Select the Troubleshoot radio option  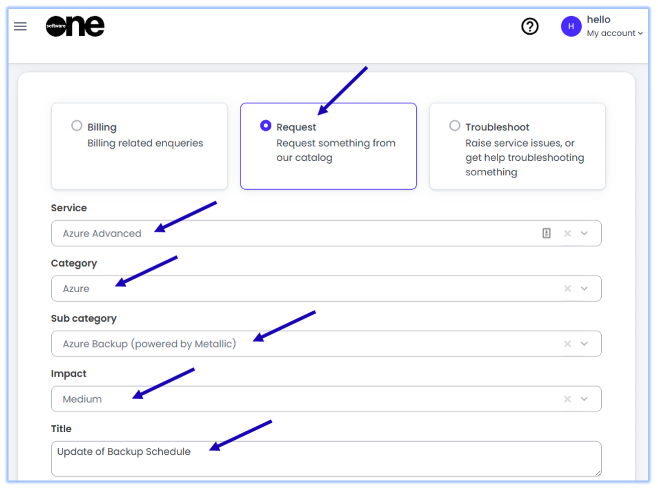455,126
